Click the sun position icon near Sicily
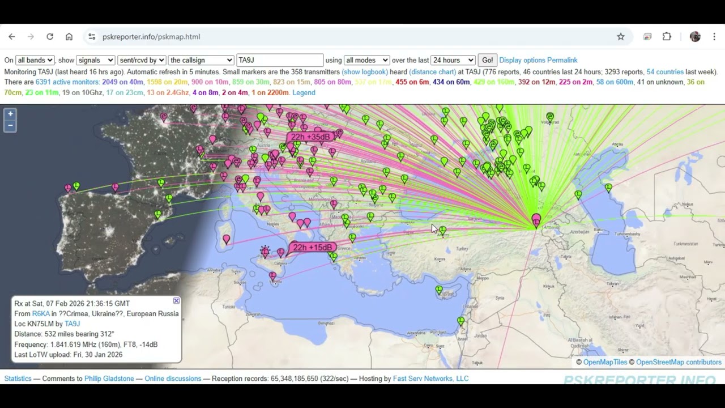The width and height of the screenshot is (725, 408). [x=265, y=250]
